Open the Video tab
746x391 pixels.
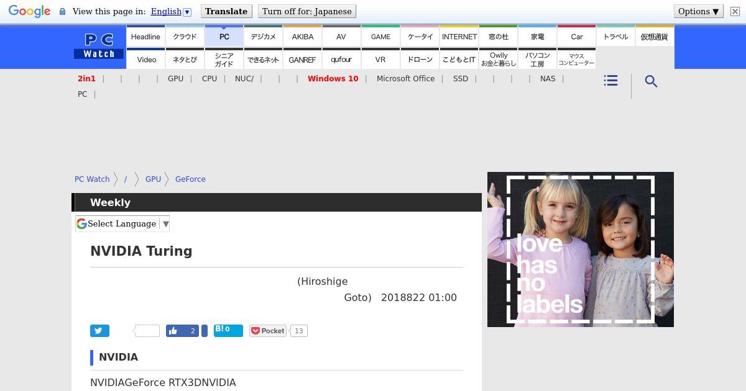coord(145,59)
